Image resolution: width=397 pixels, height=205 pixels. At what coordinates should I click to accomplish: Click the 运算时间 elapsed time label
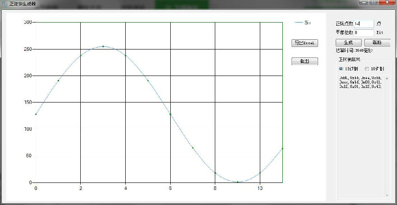point(354,50)
